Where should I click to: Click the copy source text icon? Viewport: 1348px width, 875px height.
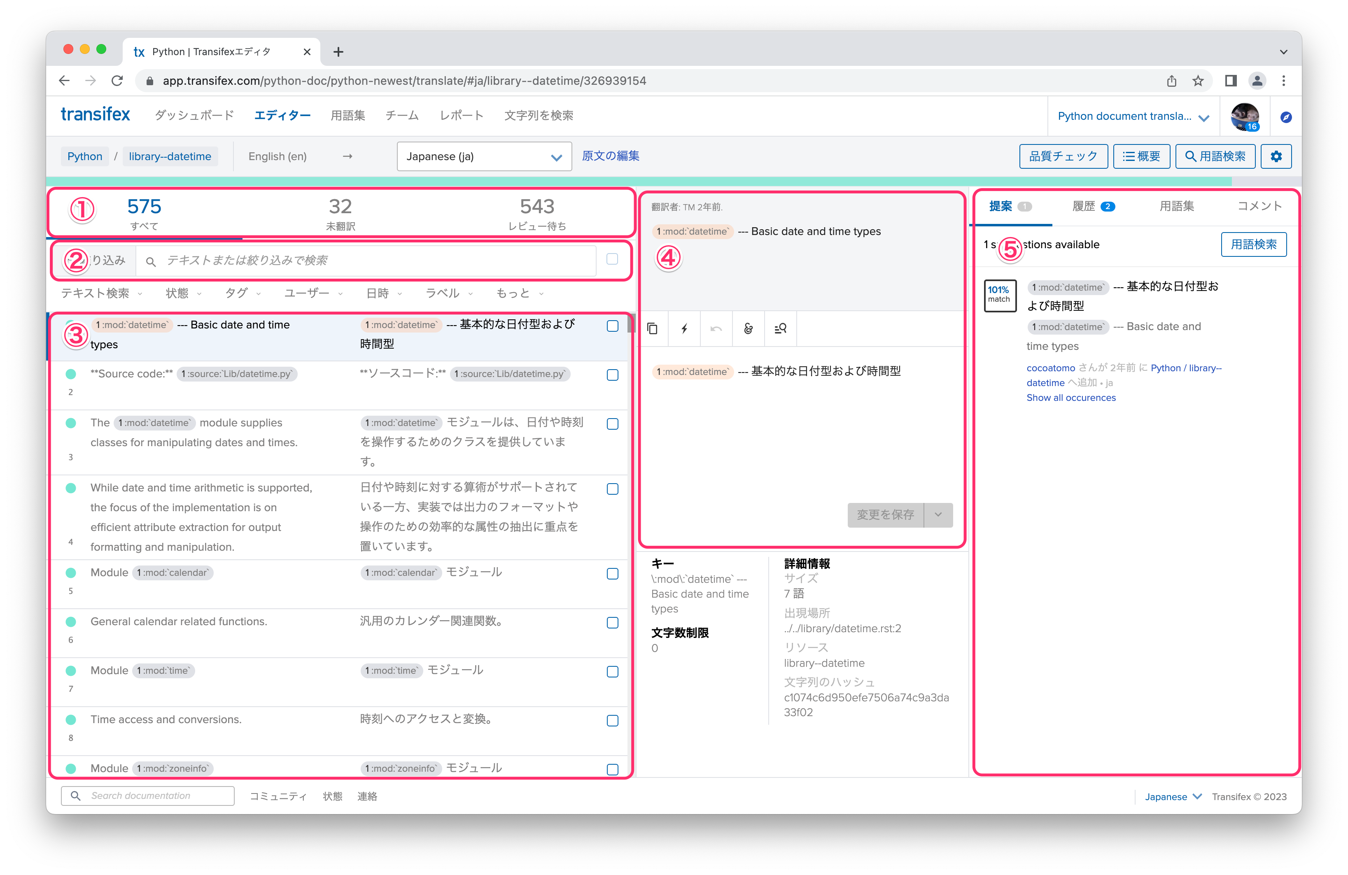pyautogui.click(x=653, y=328)
